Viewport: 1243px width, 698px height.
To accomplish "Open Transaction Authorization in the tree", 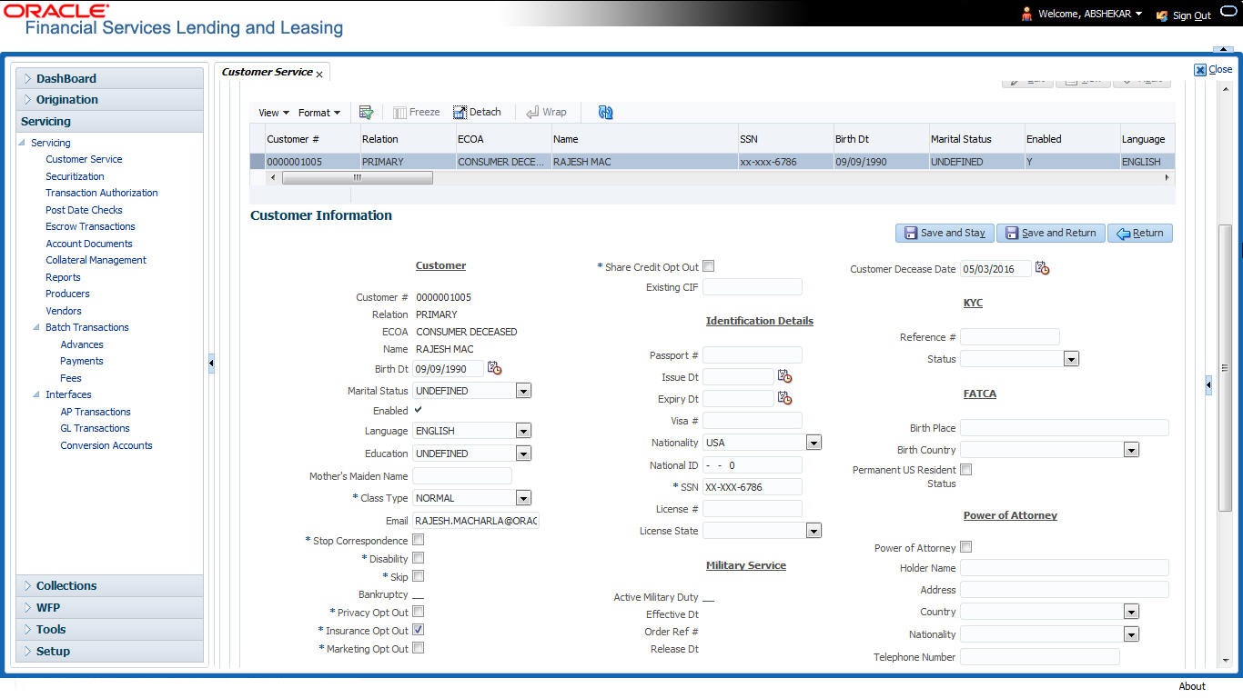I will point(102,193).
